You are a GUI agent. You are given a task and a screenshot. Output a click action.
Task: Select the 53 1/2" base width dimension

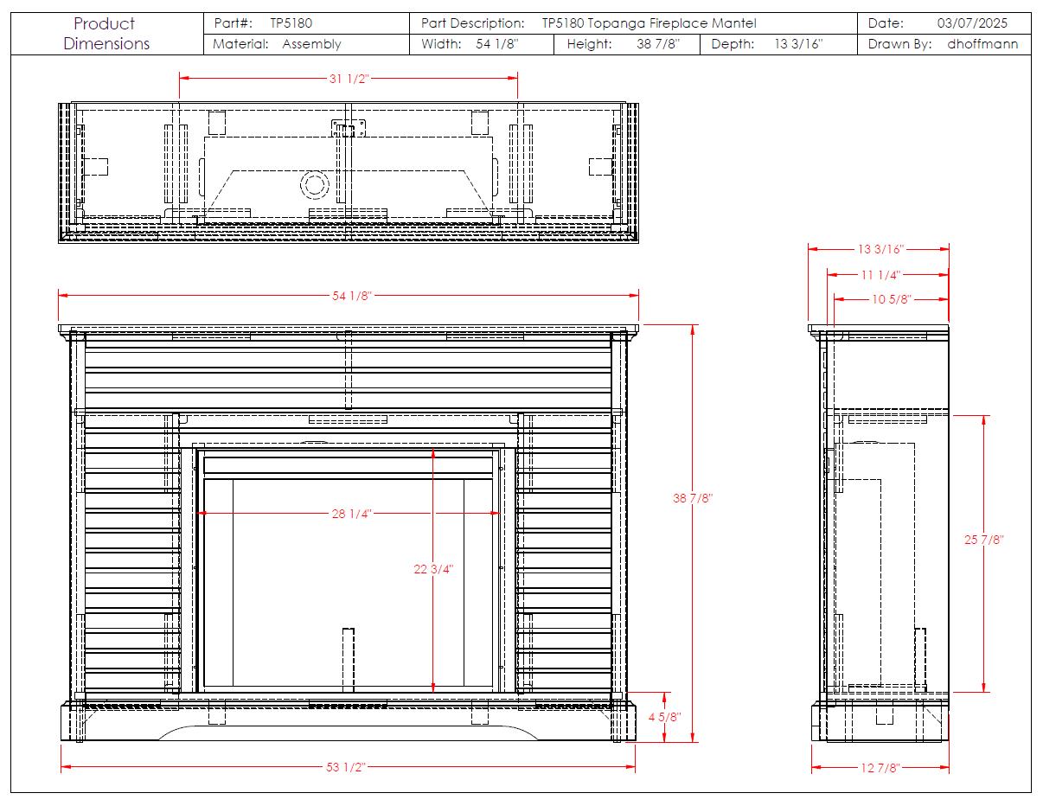click(x=349, y=767)
